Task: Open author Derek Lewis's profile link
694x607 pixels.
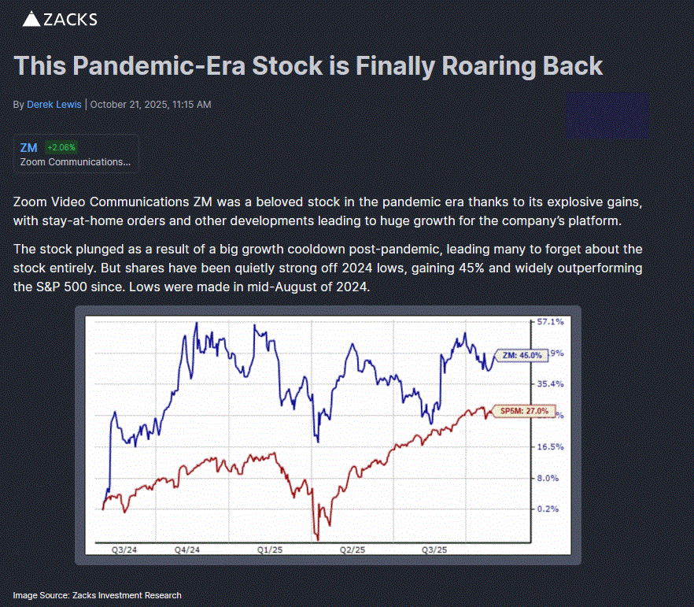Action: coord(54,104)
